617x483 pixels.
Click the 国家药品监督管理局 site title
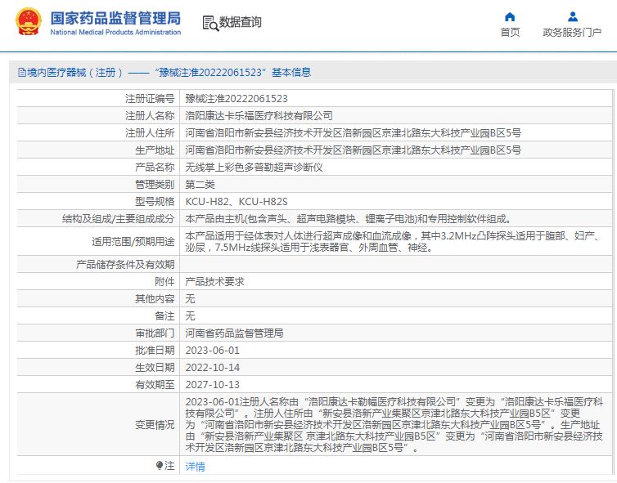pos(115,18)
